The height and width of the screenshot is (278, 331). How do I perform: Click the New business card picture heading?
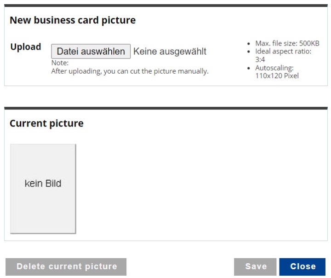click(x=73, y=20)
